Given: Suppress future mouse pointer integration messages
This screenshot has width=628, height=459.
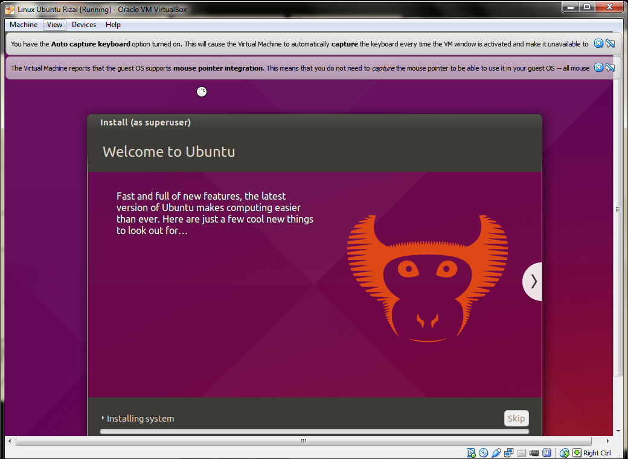Looking at the screenshot, I should tap(610, 68).
